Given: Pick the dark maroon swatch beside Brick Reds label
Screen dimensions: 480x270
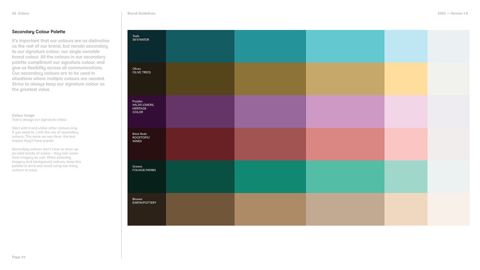Looking at the screenshot, I should pos(200,144).
